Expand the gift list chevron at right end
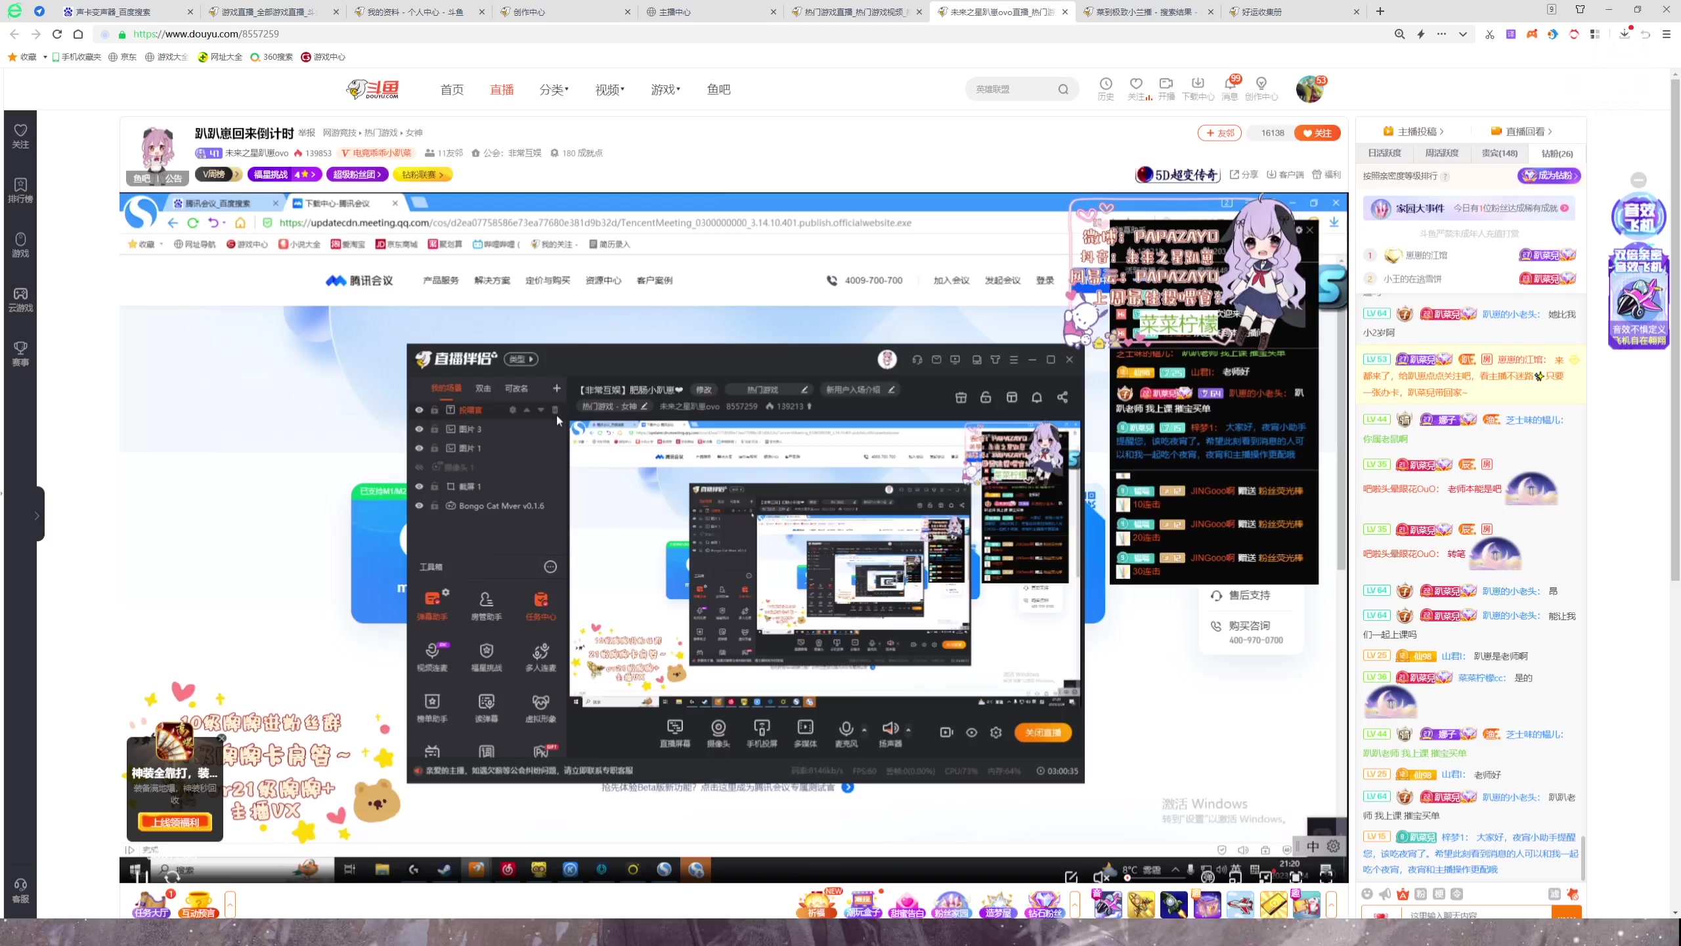Viewport: 1681px width, 946px height. pos(1331,905)
